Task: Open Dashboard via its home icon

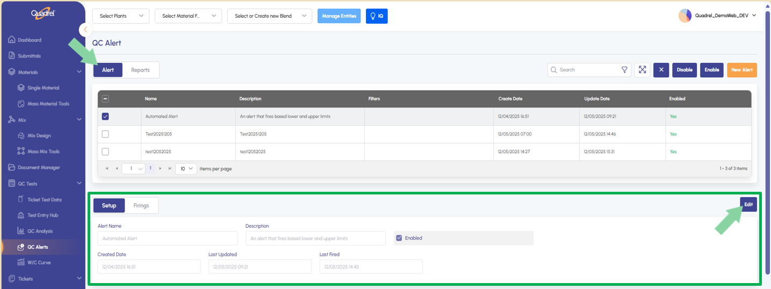Action: [12, 40]
